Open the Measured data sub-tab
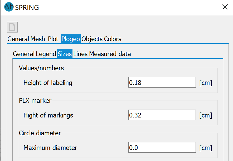The height and width of the screenshot is (161, 233). click(x=110, y=54)
